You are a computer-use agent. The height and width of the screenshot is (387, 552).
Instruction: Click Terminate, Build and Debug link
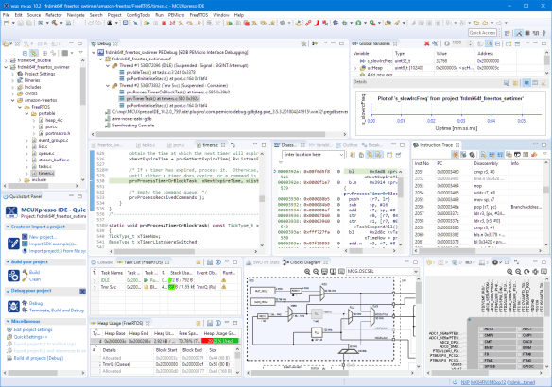pyautogui.click(x=57, y=311)
